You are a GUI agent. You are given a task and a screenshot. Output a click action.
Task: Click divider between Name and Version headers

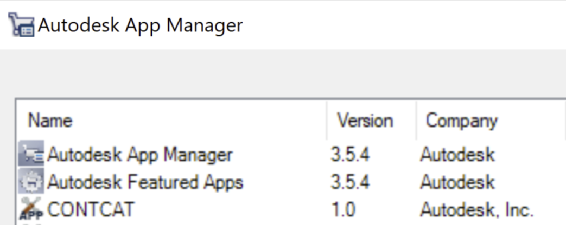tap(327, 121)
